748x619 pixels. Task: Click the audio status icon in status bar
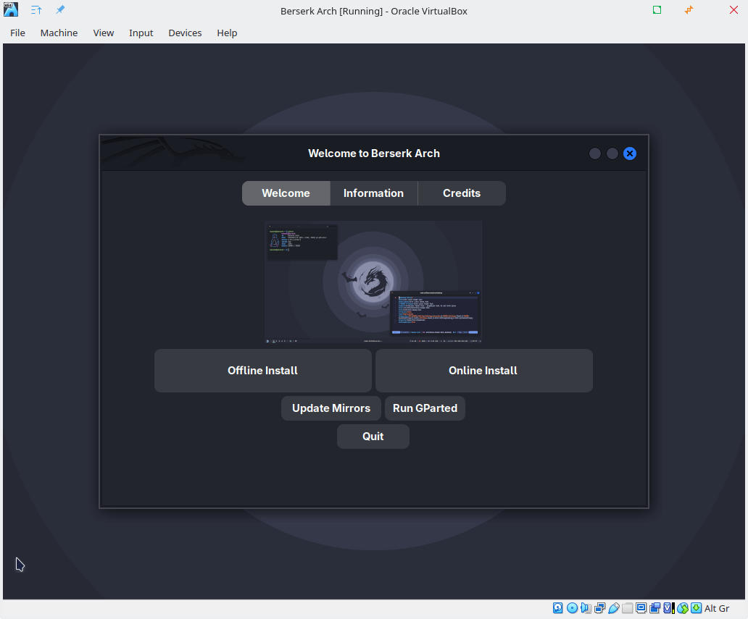[586, 608]
